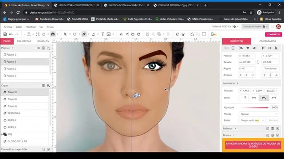Expand the Rellenos section
This screenshot has height=159, width=284.
pos(235,129)
